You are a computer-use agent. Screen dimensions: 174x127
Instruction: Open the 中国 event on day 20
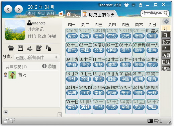click(x=125, y=79)
